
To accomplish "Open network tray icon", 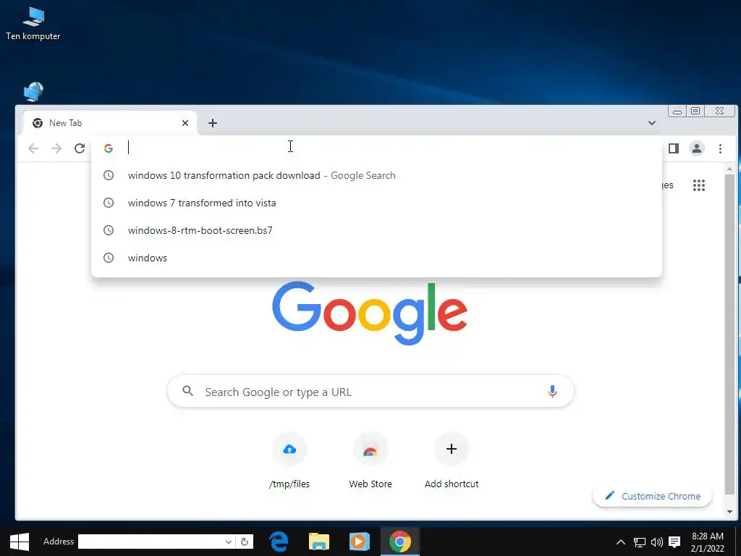I will (x=640, y=542).
